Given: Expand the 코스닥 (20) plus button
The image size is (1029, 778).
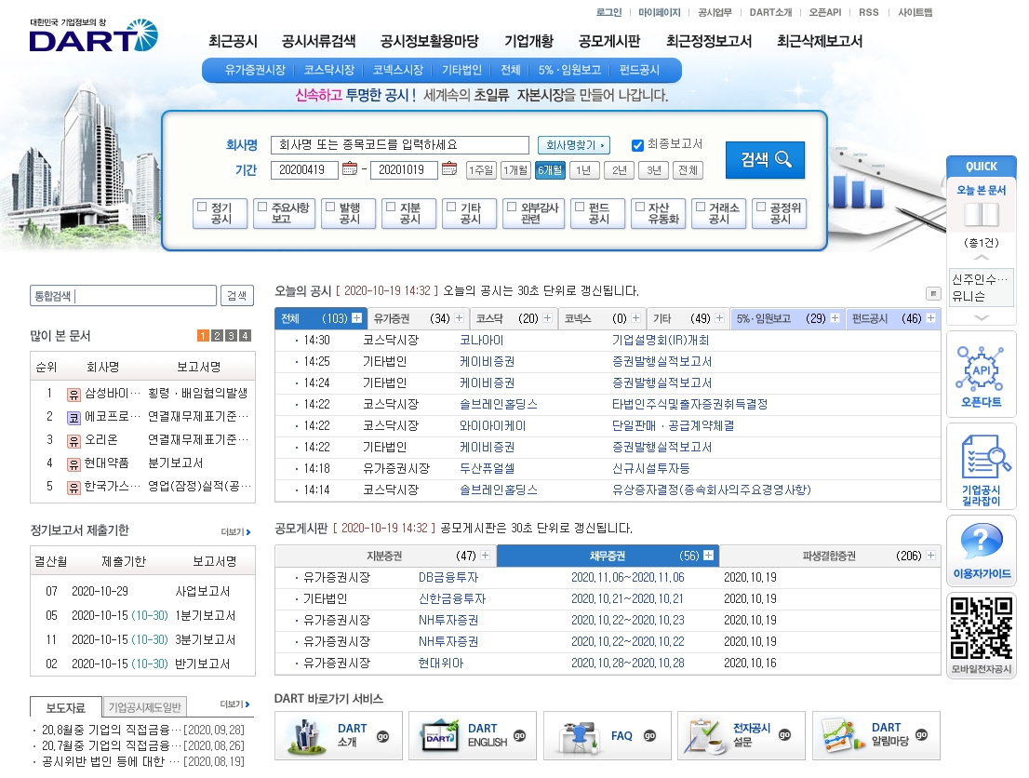Looking at the screenshot, I should pos(547,317).
